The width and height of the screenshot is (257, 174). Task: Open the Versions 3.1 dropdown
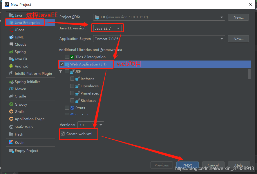tap(91, 125)
